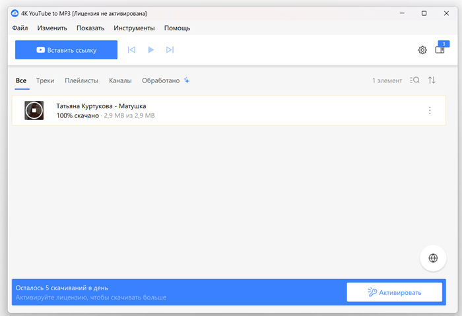The image size is (462, 316).
Task: Minimize the application window
Action: (x=402, y=13)
